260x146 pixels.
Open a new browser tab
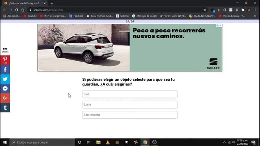coord(52,3)
